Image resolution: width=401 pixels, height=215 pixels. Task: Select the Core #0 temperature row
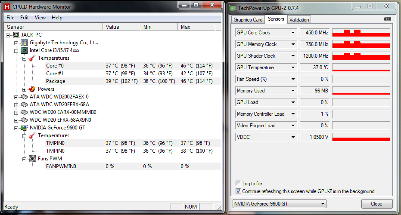coord(133,66)
